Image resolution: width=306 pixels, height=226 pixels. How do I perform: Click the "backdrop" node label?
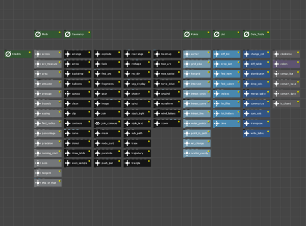pos(78,74)
